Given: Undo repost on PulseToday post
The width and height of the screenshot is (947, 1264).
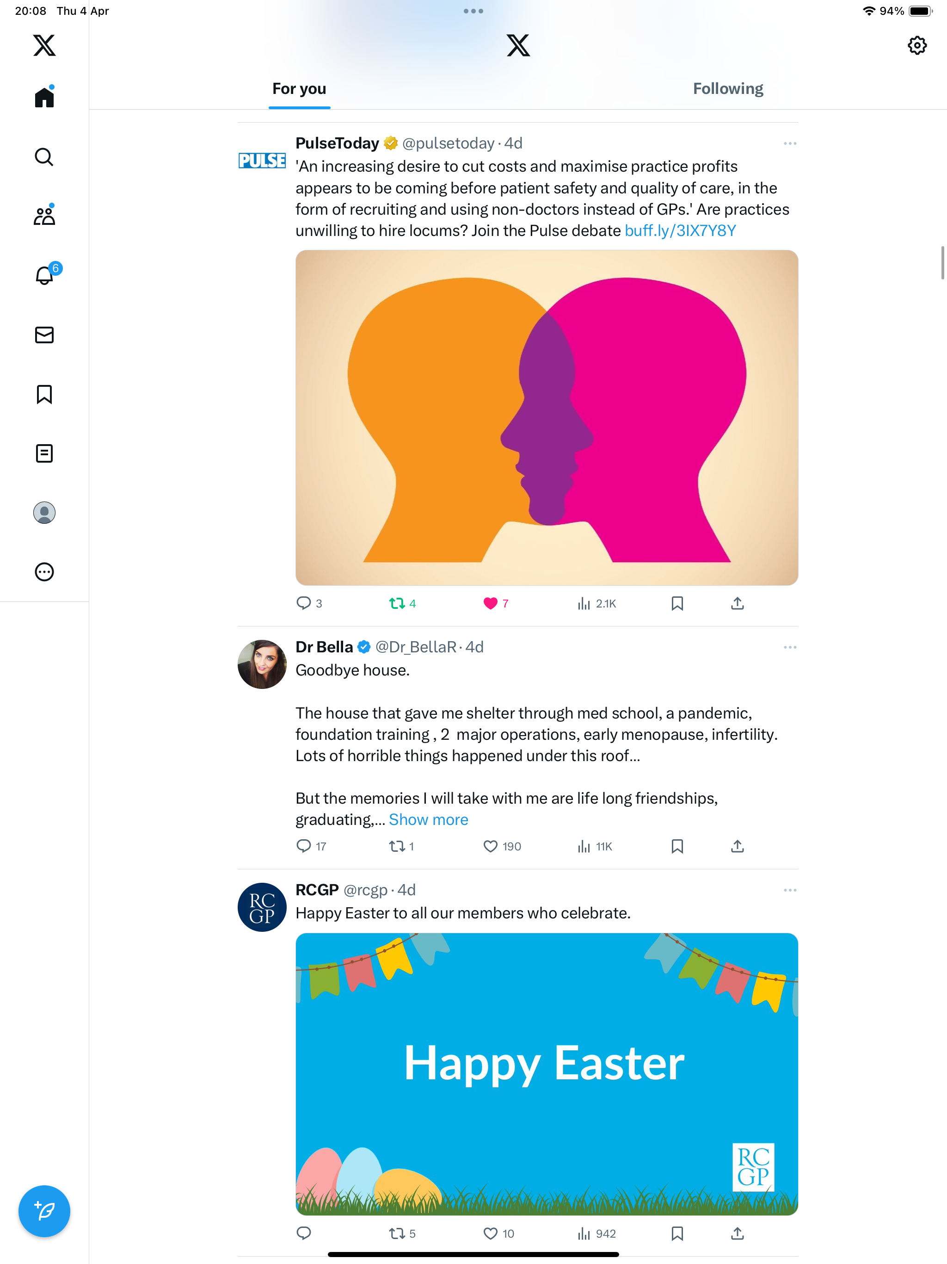Looking at the screenshot, I should coord(397,603).
